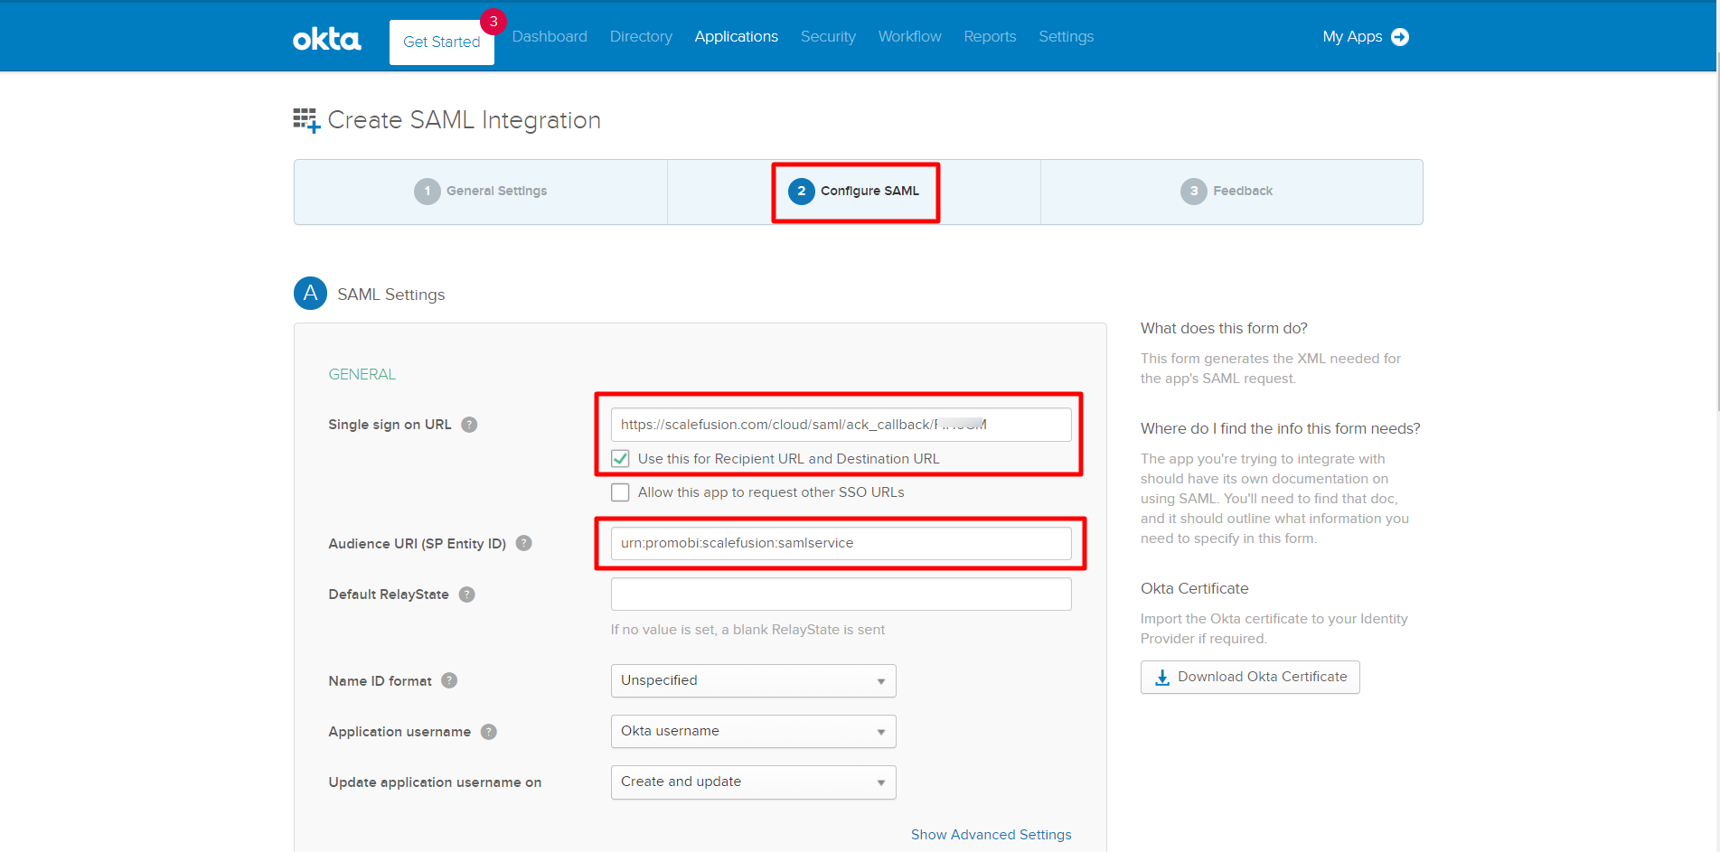1720x852 pixels.
Task: Click the notification badge showing 3
Action: coord(493,22)
